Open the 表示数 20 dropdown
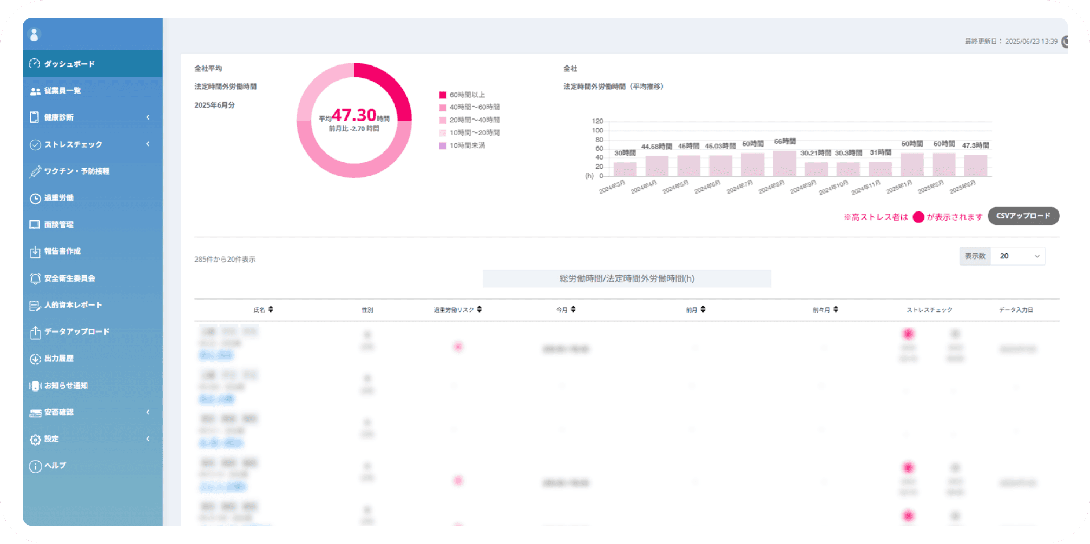This screenshot has width=1090, height=544. point(1018,256)
